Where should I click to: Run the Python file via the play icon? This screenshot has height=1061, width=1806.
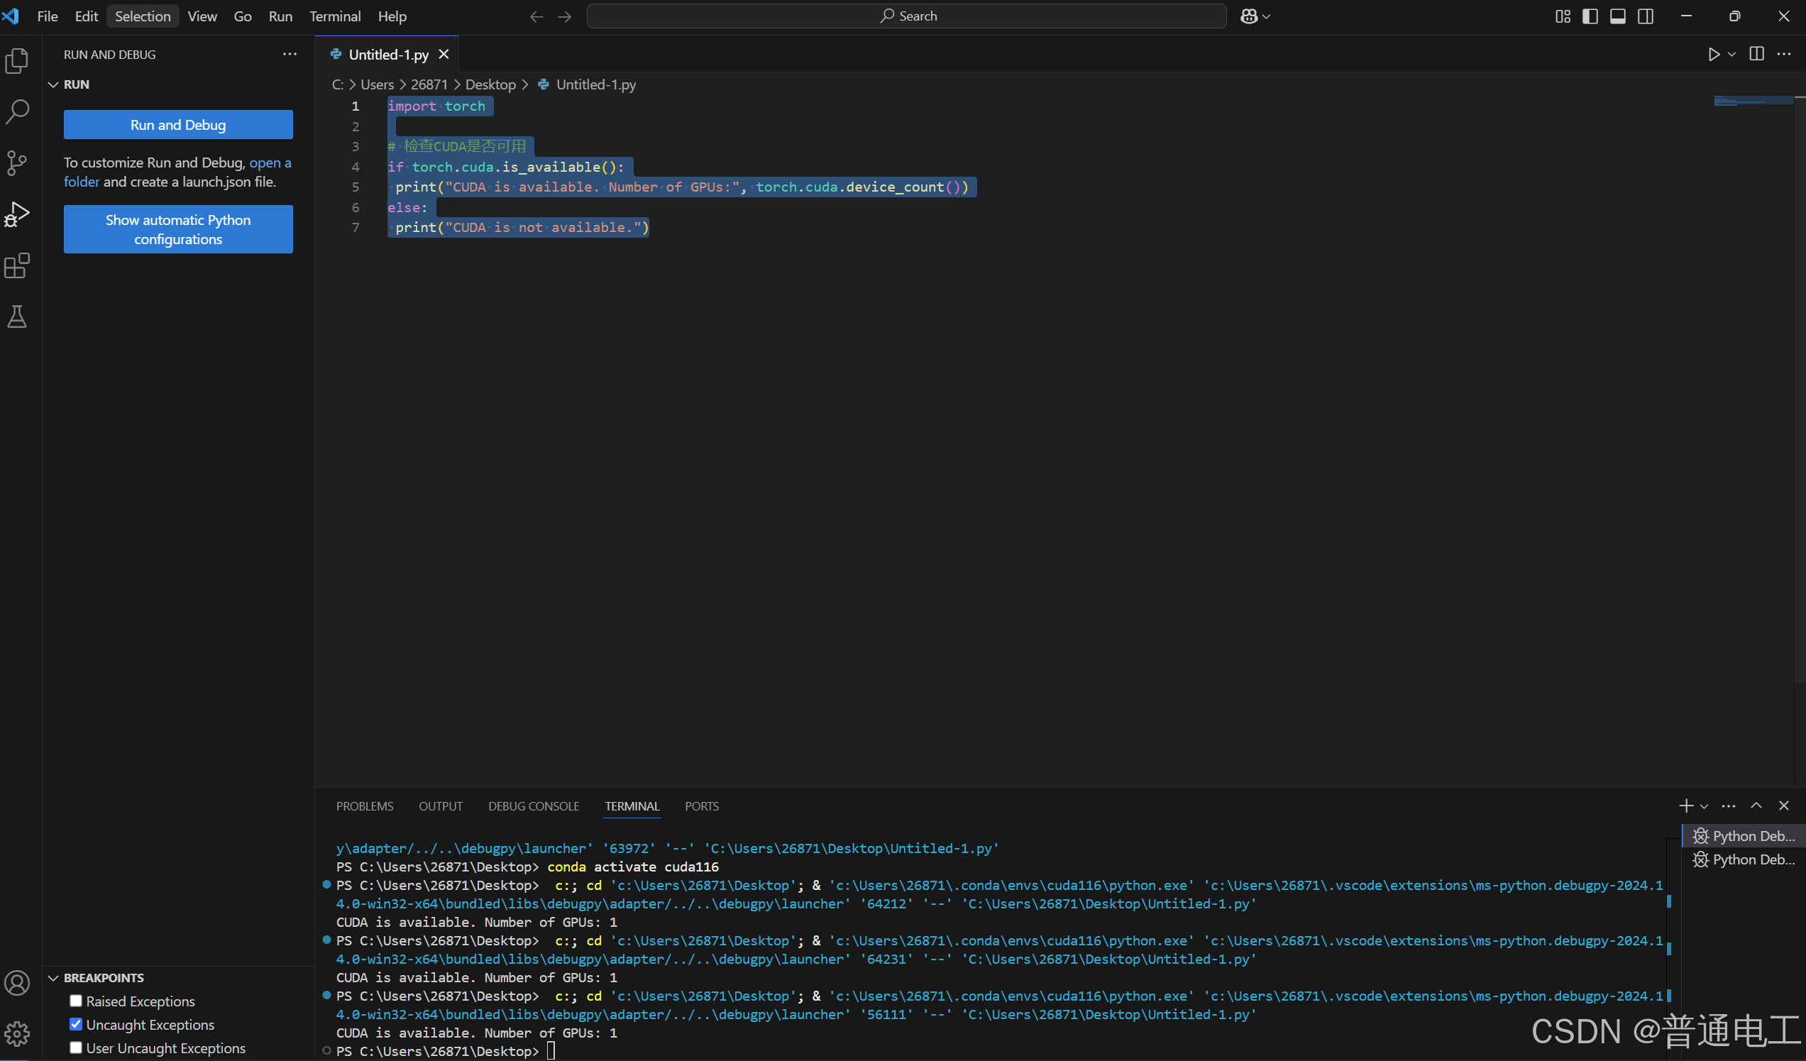1714,54
